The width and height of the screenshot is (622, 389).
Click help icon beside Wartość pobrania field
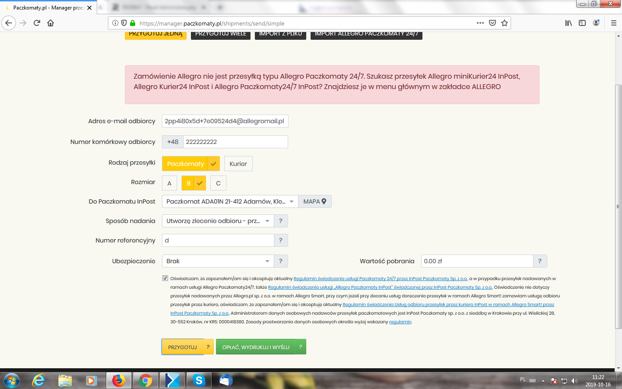click(540, 261)
